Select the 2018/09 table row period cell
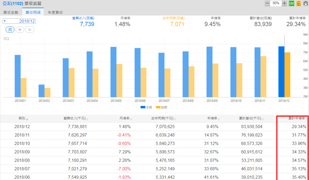Screen dimensions: 309x180 22,152
